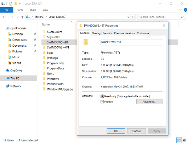This screenshot has height=143, width=188.
Task: Click the Advanced... attributes button
Action: (149, 102)
